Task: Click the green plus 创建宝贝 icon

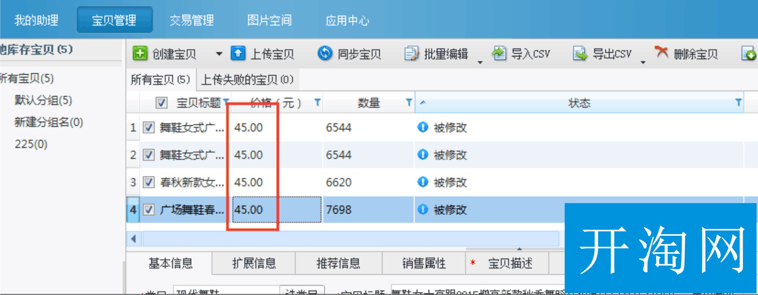Action: pos(140,53)
